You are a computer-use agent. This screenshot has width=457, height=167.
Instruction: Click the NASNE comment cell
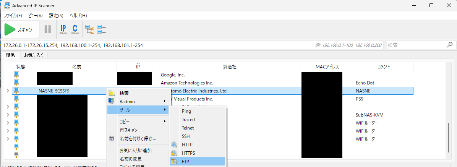tap(363, 91)
